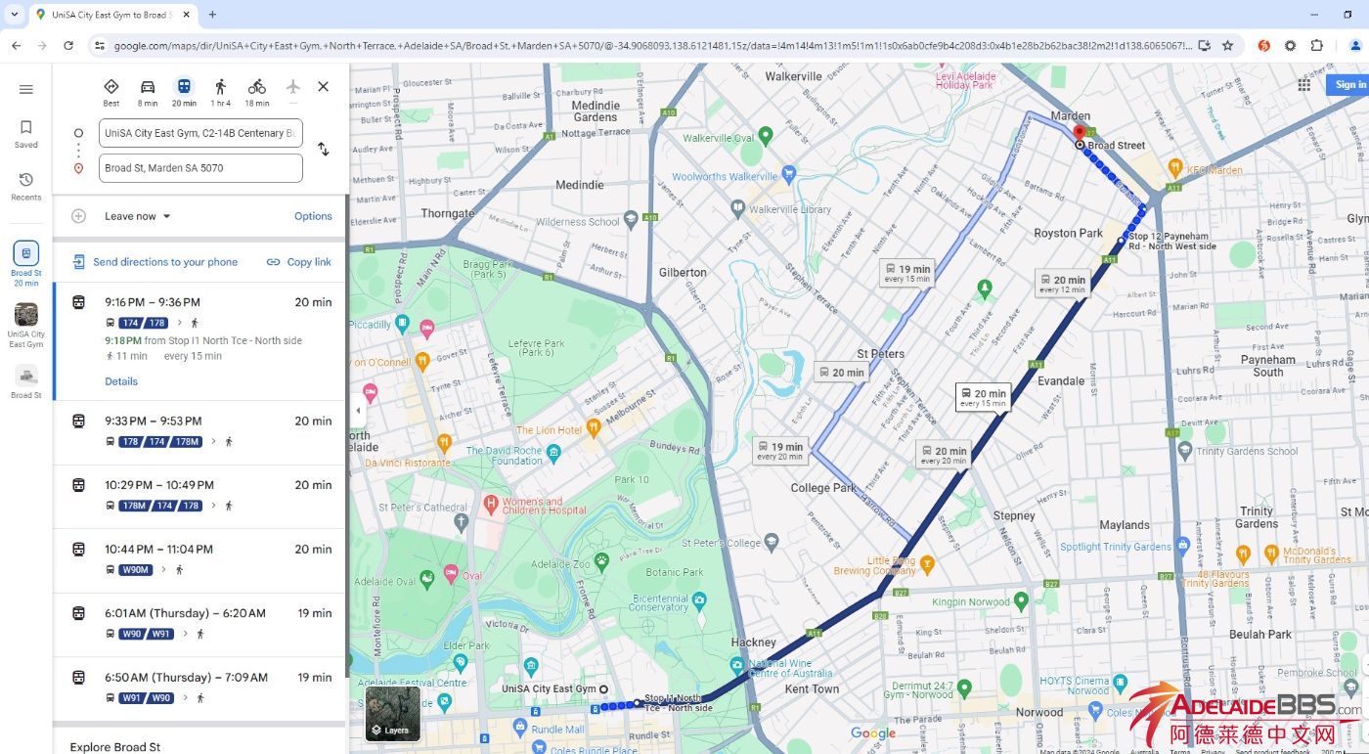This screenshot has width=1369, height=754.
Task: Sign in to Google account
Action: pos(1349,85)
